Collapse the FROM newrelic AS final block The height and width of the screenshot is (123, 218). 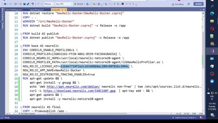tap(21, 107)
